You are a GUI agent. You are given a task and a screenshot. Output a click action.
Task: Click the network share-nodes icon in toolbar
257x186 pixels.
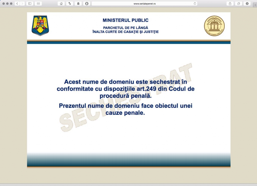[x=70, y=3]
